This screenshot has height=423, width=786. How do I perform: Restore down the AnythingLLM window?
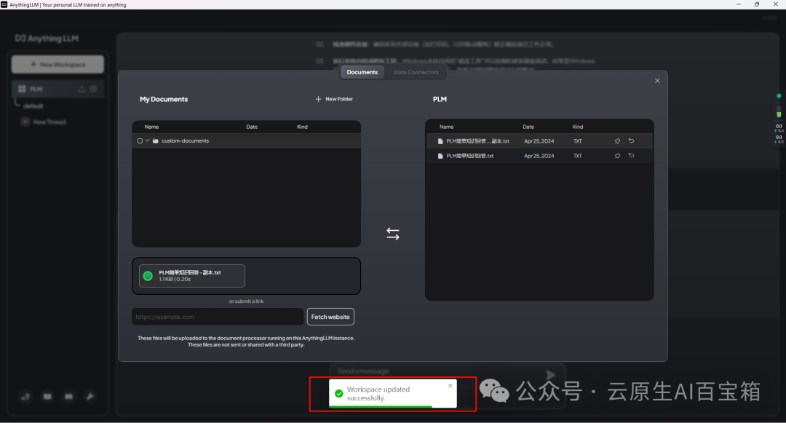tap(756, 4)
